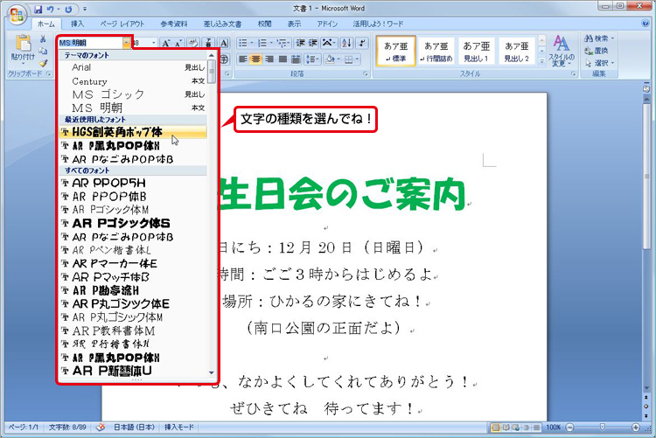Switch to Full Screen Reading view
This screenshot has width=656, height=438.
(506, 428)
